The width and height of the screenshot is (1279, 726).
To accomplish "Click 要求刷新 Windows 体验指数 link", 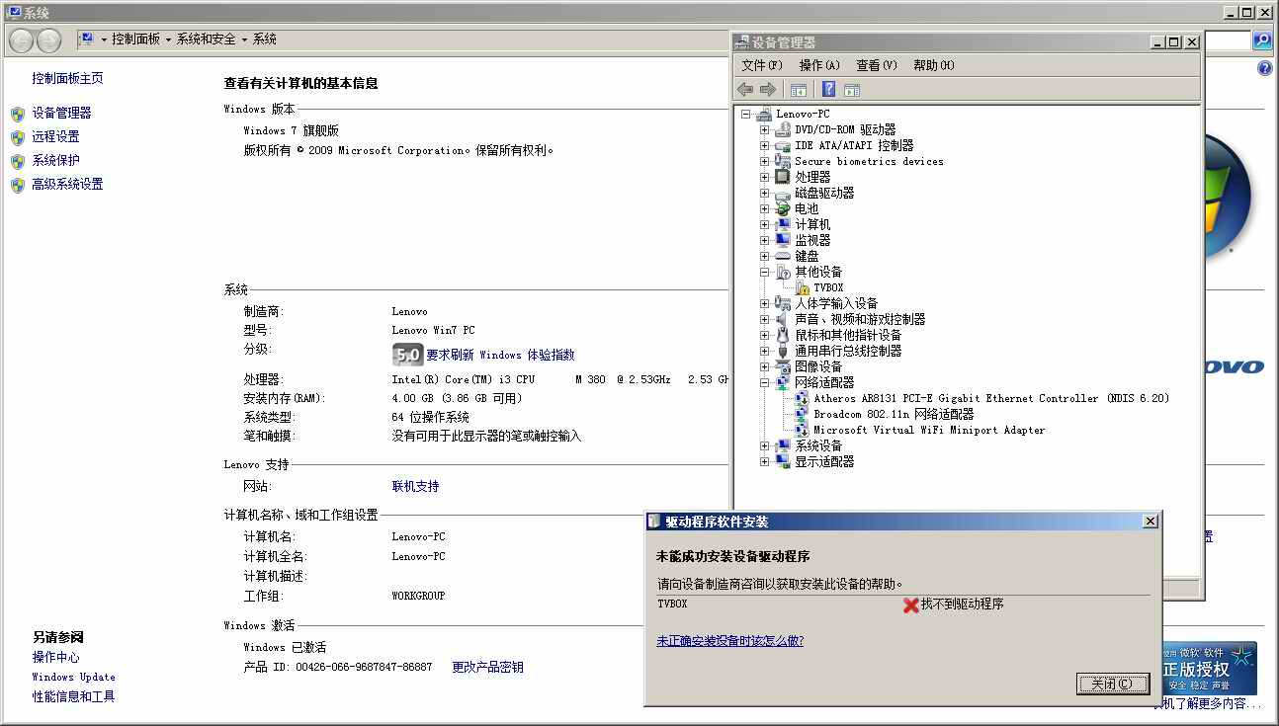I will [500, 355].
